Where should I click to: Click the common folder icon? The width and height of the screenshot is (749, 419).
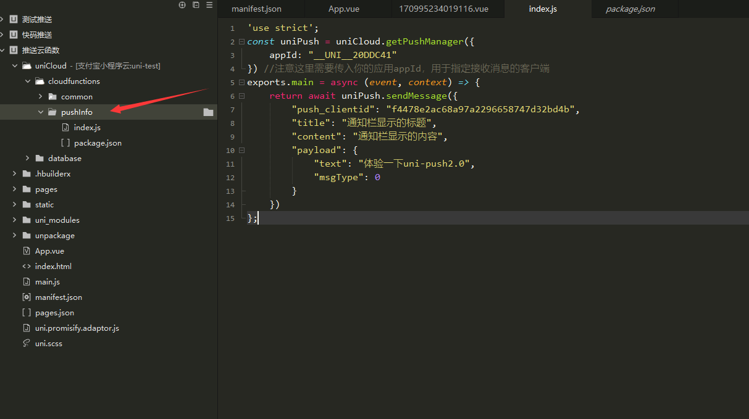coord(52,97)
